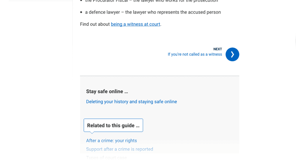This screenshot has width=296, height=161.
Task: Click the 'Stay safe online …' heading
Action: pyautogui.click(x=107, y=91)
